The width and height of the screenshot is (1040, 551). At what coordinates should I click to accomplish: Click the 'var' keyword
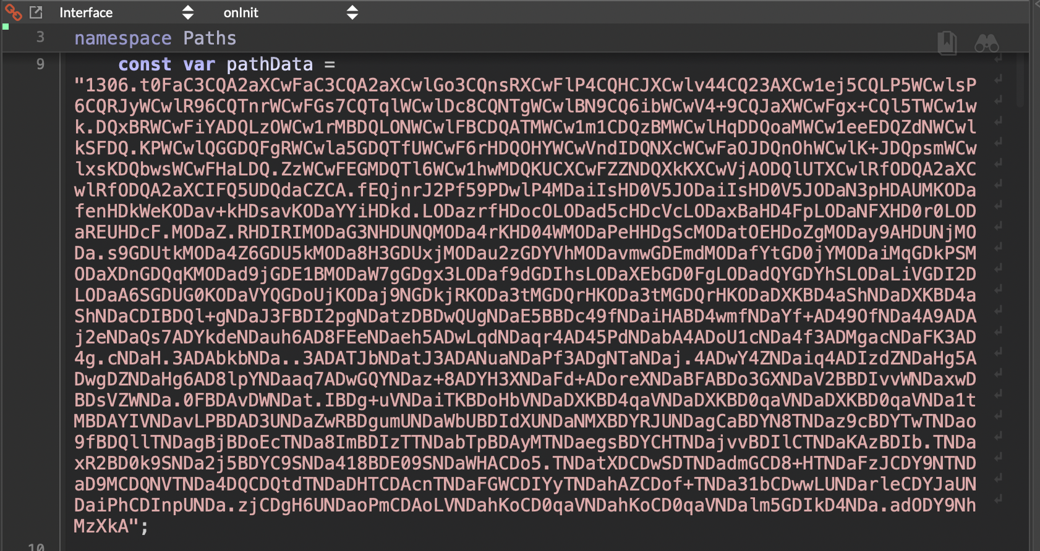(199, 64)
